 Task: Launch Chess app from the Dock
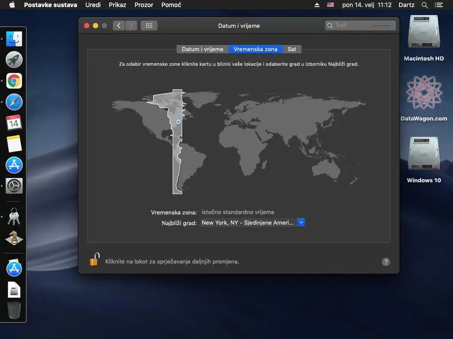[x=14, y=238]
